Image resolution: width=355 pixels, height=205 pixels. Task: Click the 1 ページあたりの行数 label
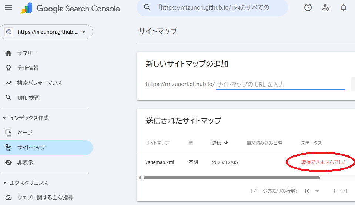(x=273, y=191)
